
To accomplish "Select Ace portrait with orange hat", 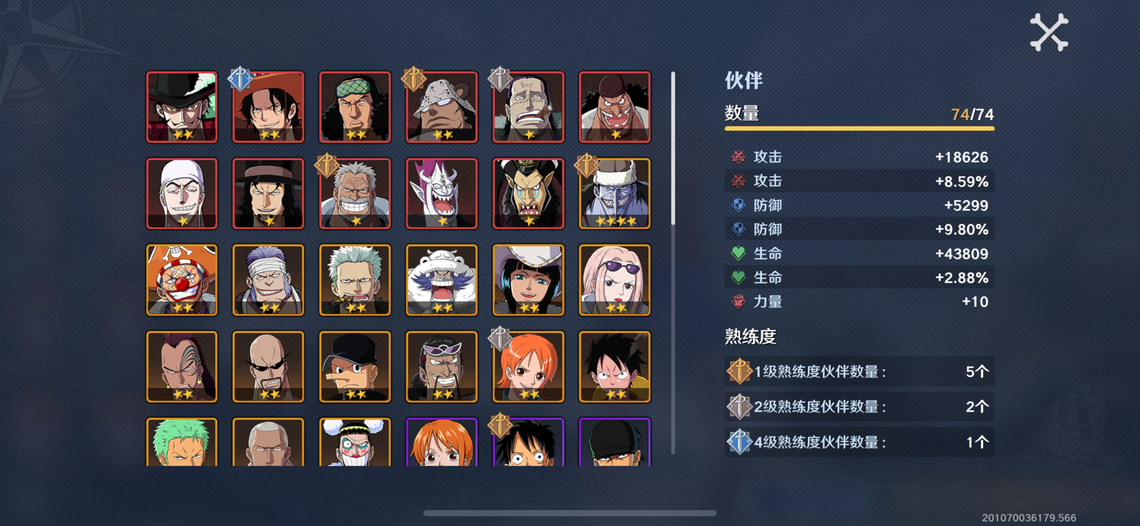I will point(268,107).
